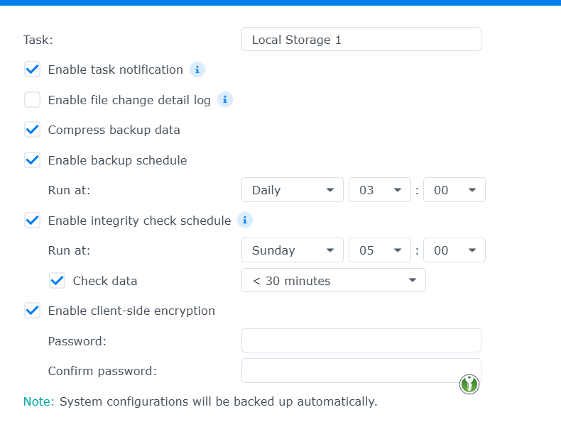
Task: Expand integrity check hour dropdown showing 05
Action: [379, 250]
